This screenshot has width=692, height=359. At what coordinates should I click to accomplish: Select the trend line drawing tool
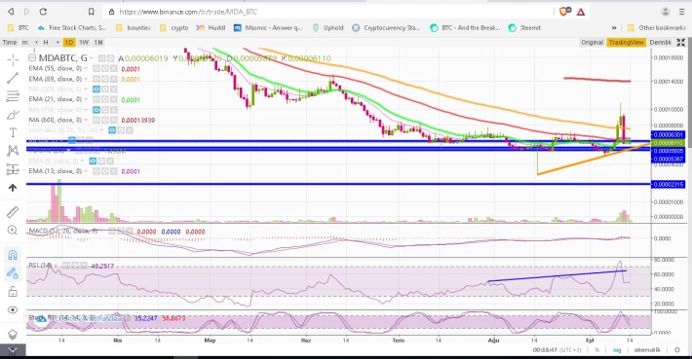(13, 78)
